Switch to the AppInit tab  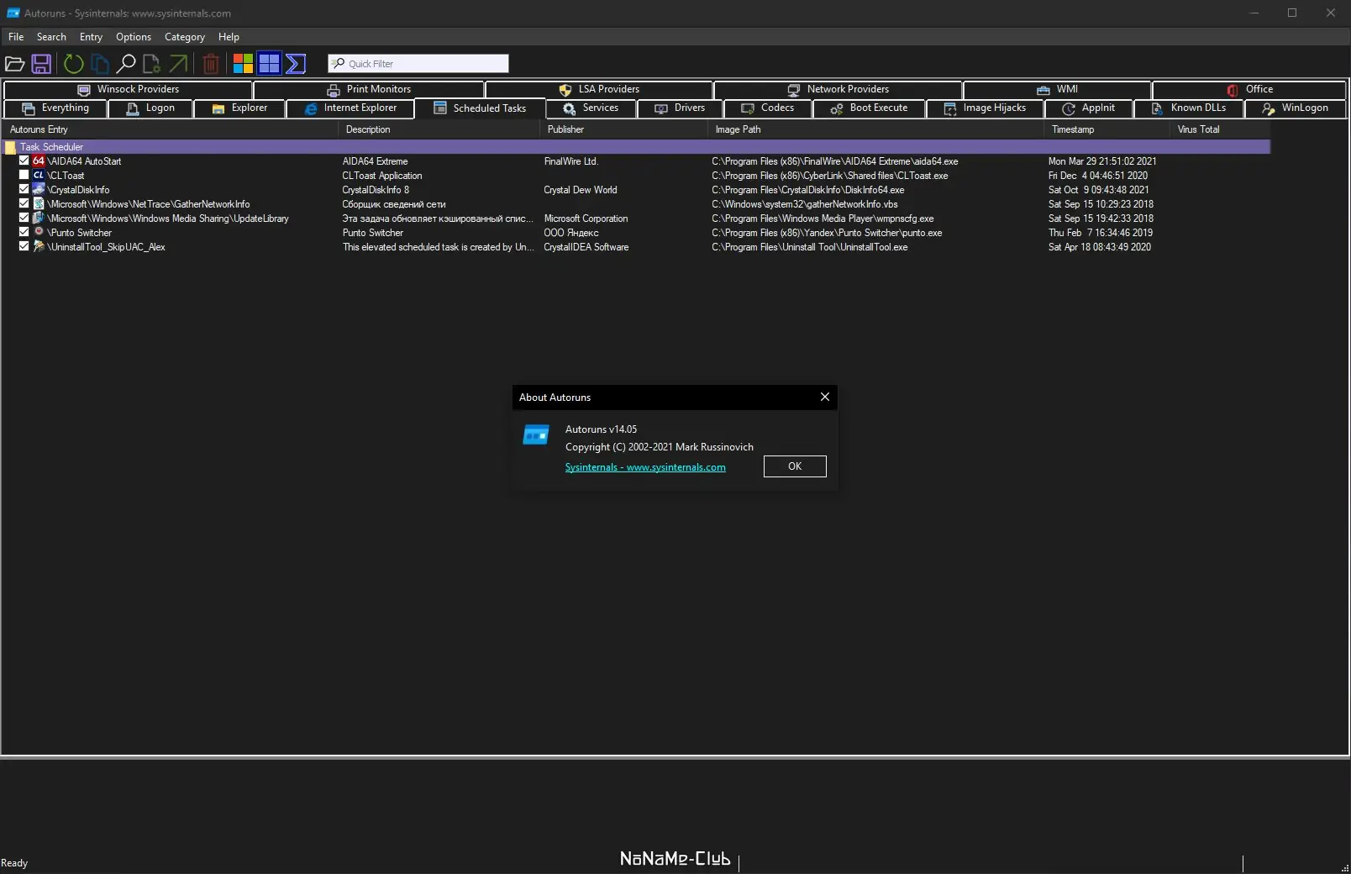click(x=1089, y=108)
